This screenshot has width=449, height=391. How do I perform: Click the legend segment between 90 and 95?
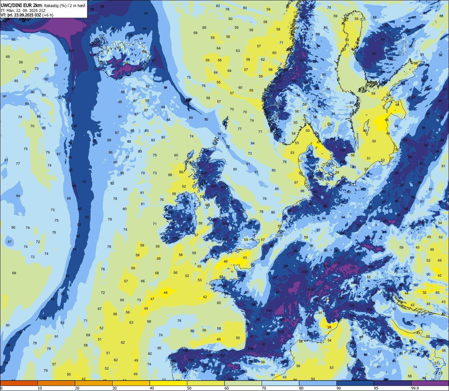point(355,383)
